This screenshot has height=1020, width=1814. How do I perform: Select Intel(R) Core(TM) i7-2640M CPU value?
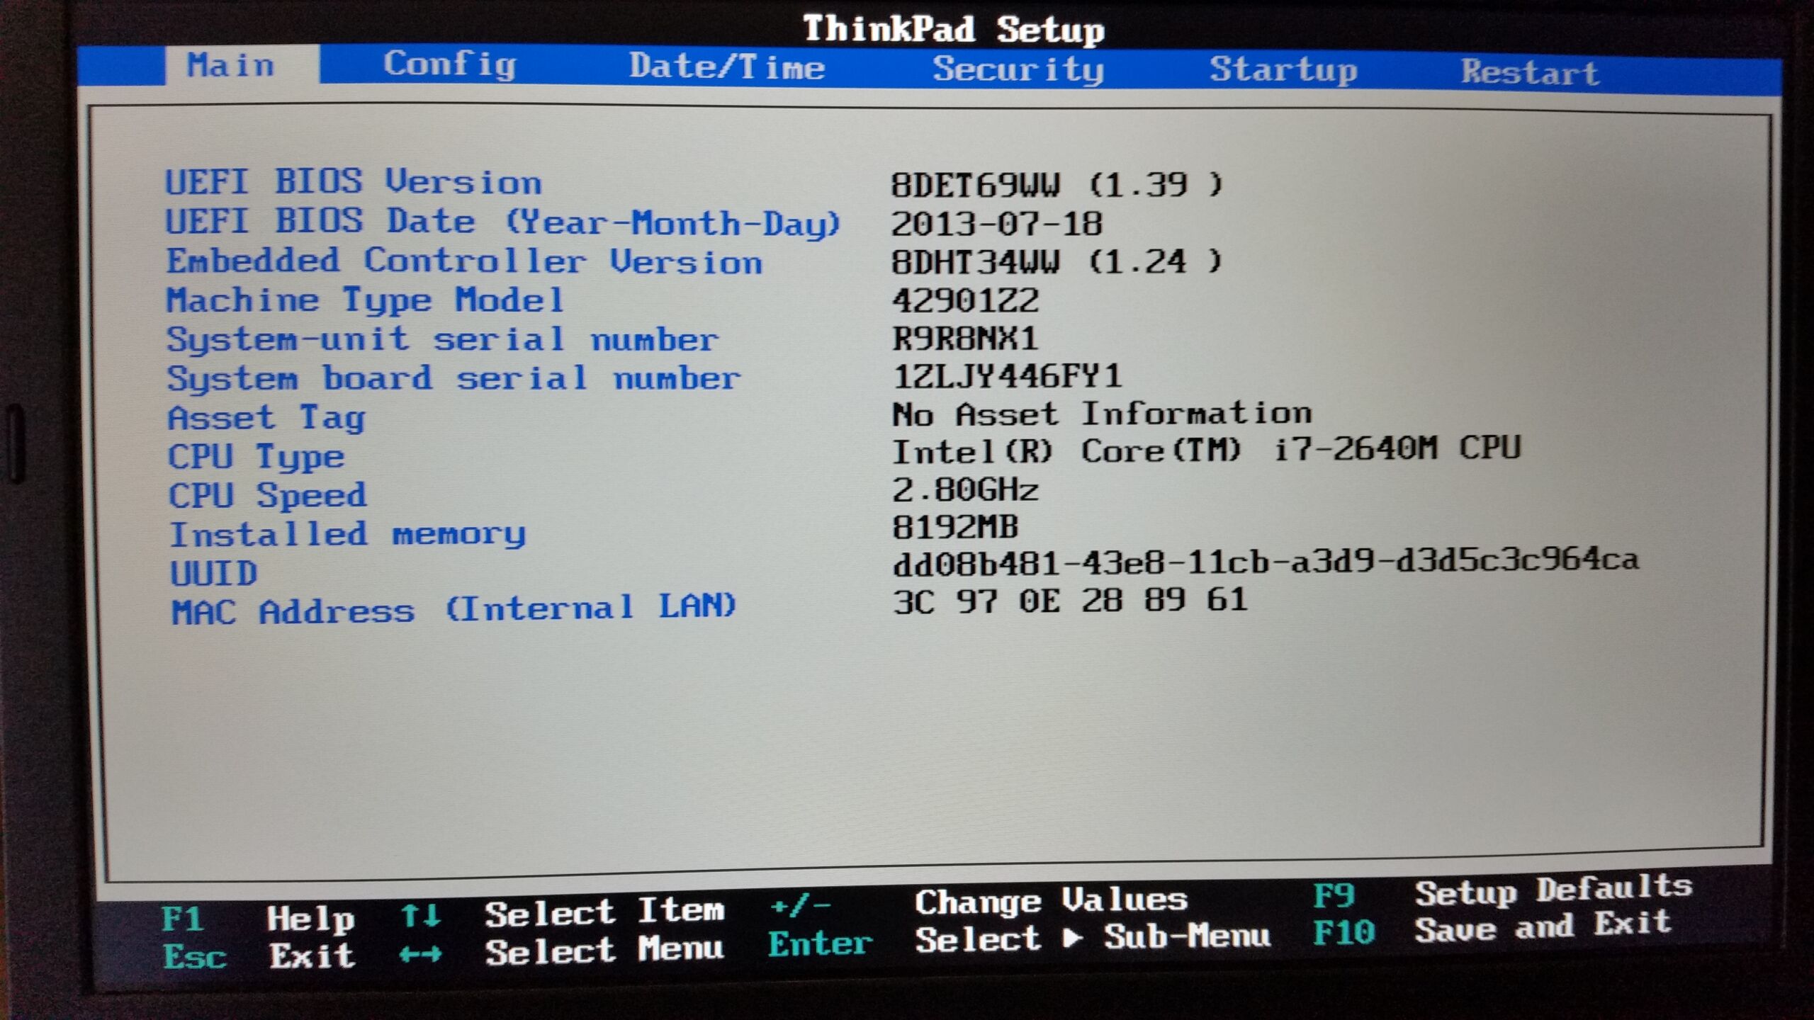click(x=1207, y=450)
